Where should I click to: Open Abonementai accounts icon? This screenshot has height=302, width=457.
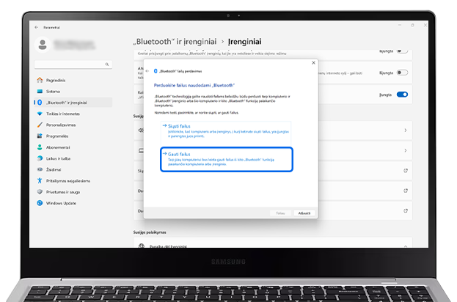click(40, 147)
